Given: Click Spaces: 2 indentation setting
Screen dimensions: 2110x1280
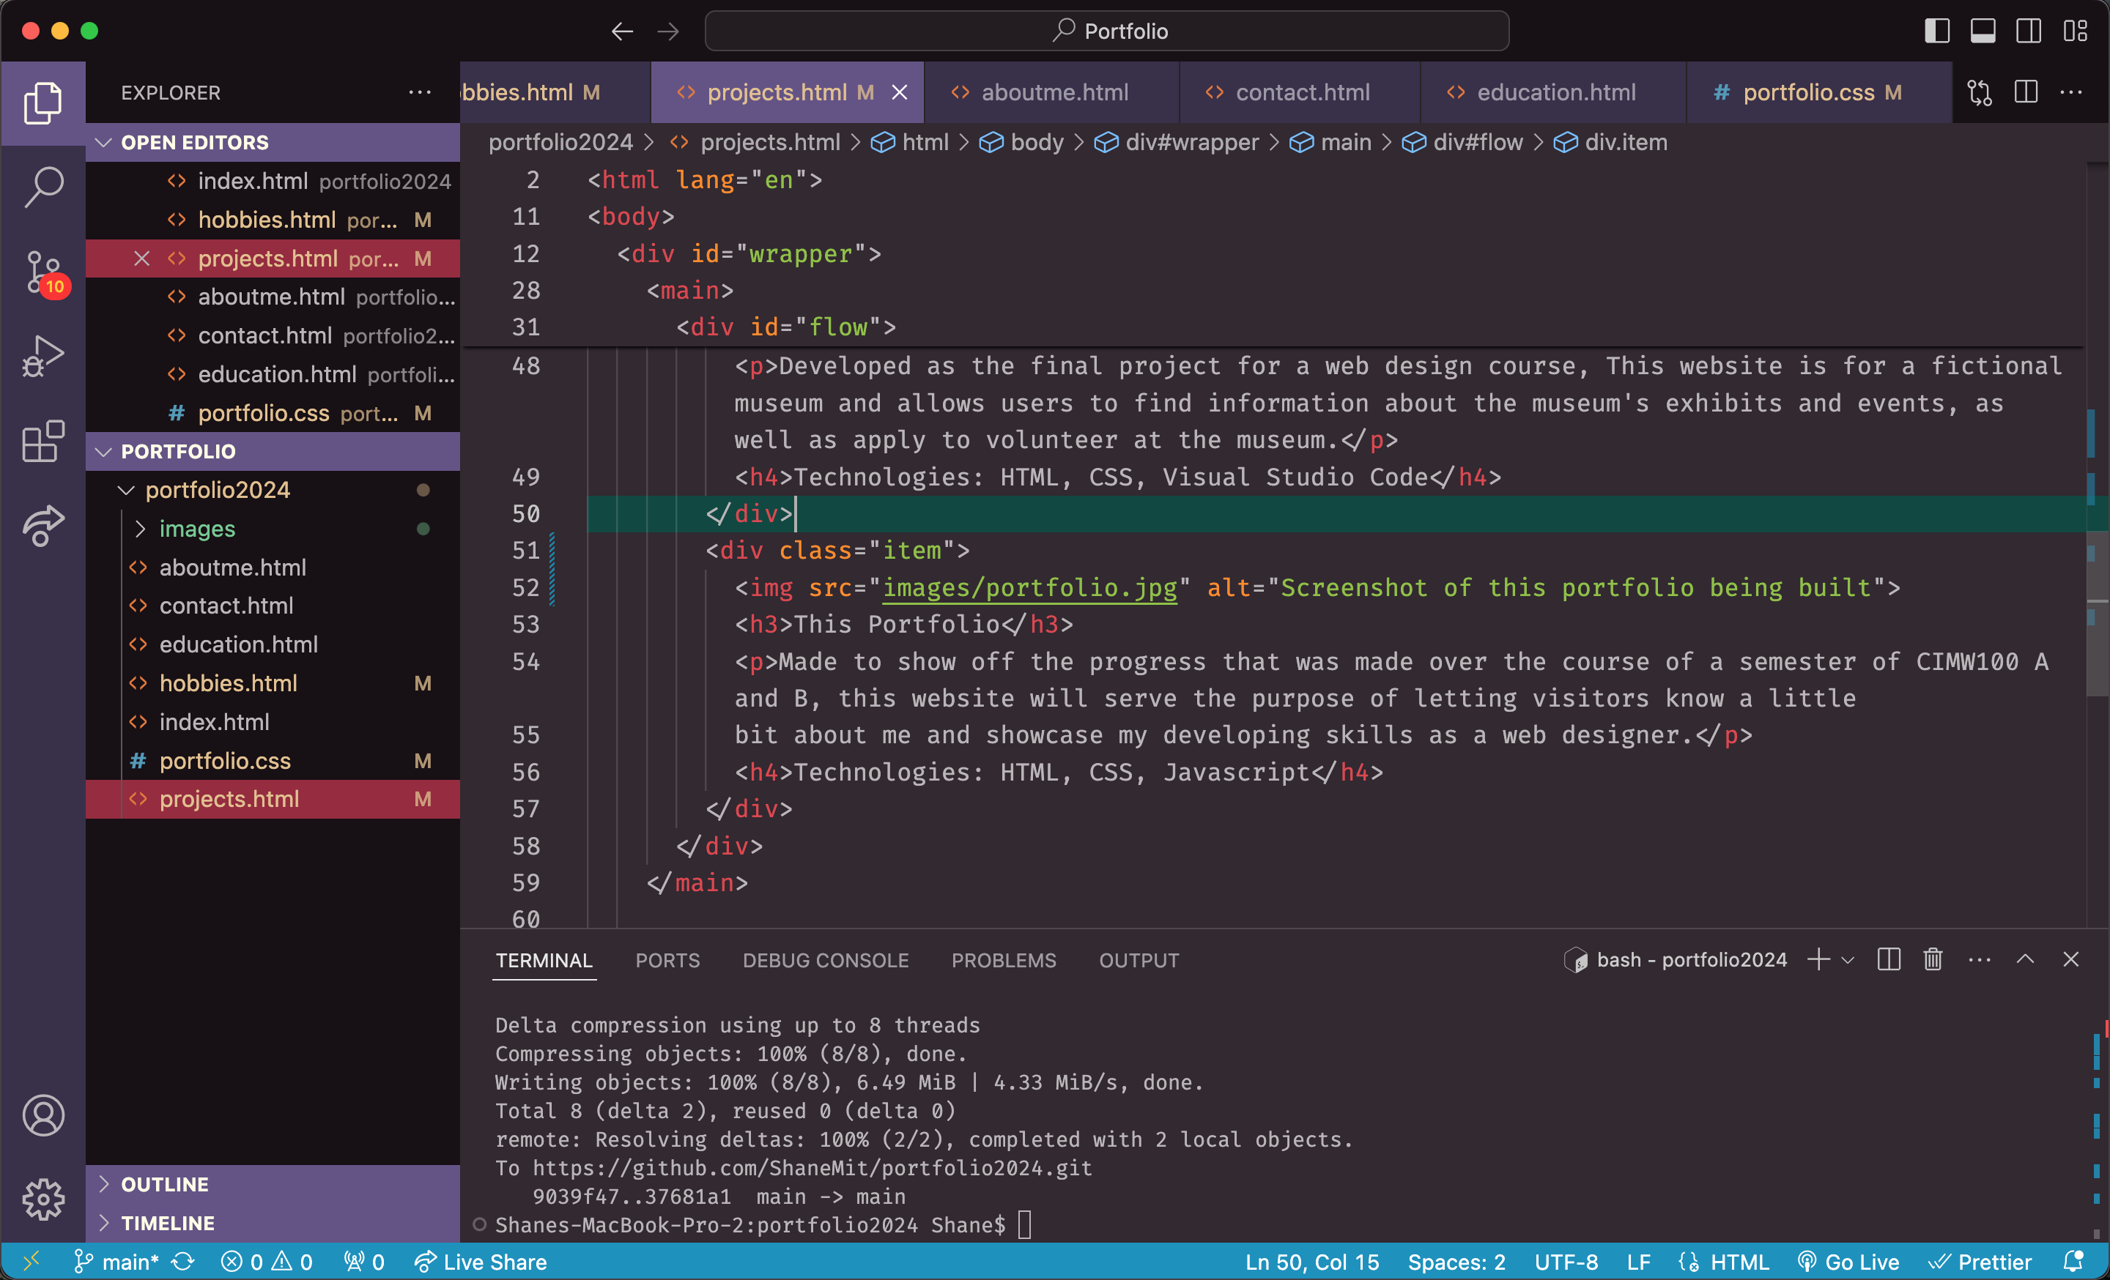Looking at the screenshot, I should pyautogui.click(x=1456, y=1261).
